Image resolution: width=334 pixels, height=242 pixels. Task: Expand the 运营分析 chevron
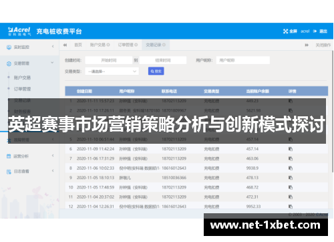53,156
